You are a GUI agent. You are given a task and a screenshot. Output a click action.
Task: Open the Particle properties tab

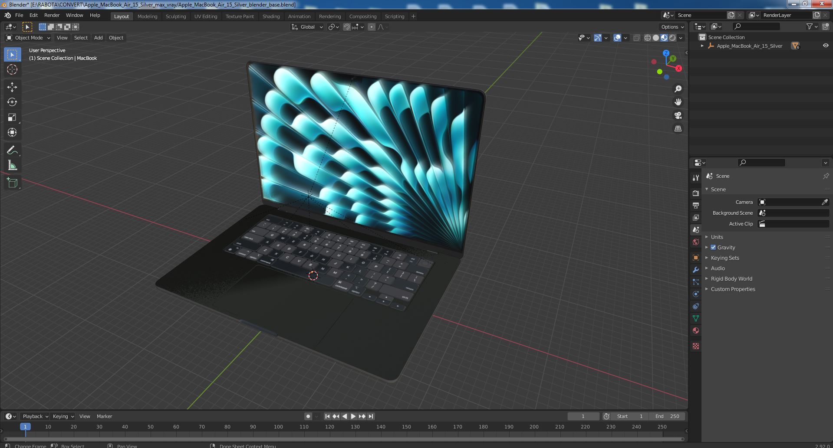696,282
